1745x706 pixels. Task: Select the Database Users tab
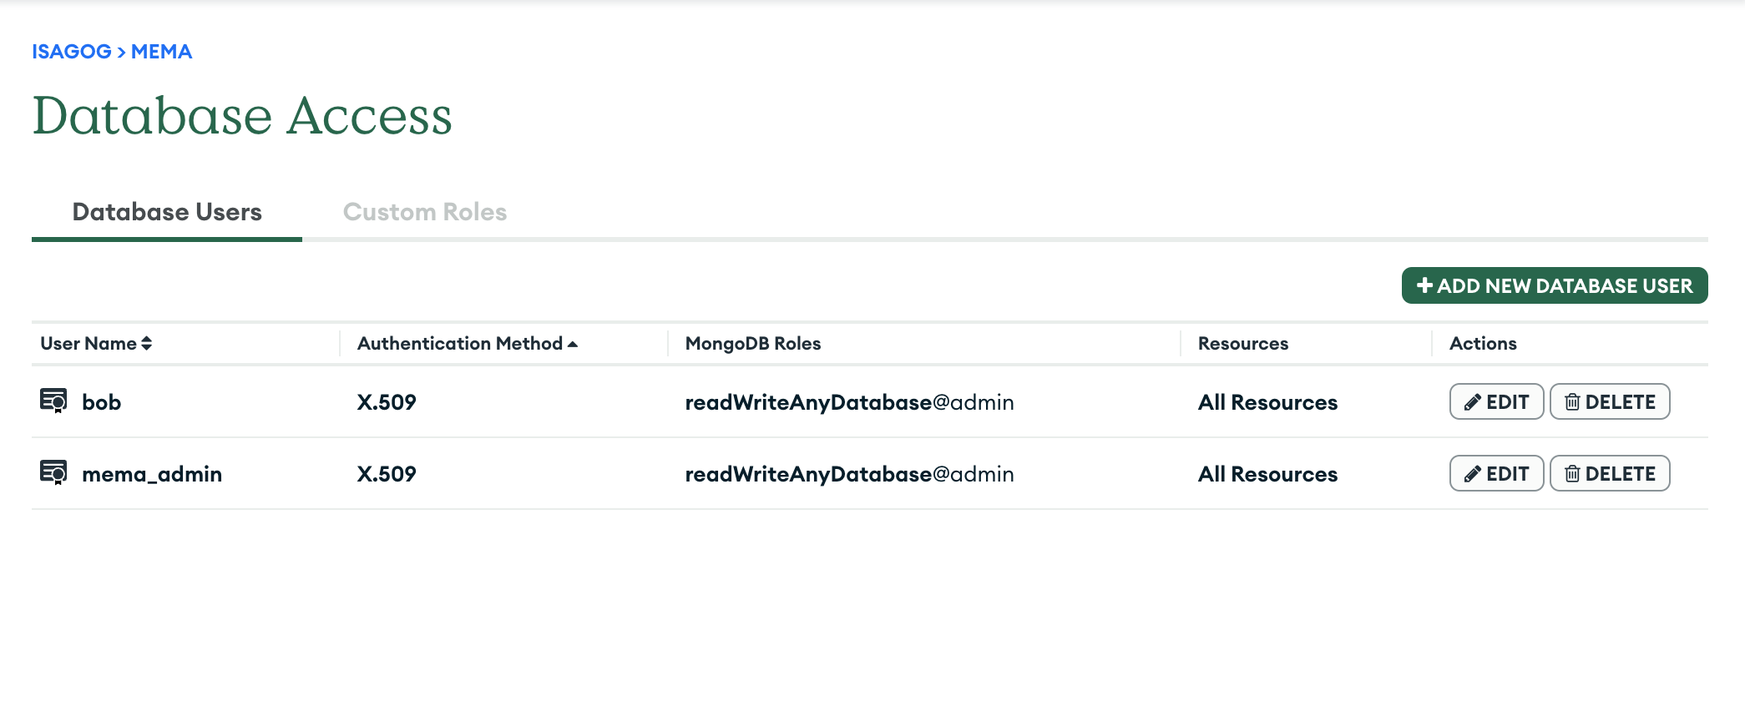tap(167, 212)
